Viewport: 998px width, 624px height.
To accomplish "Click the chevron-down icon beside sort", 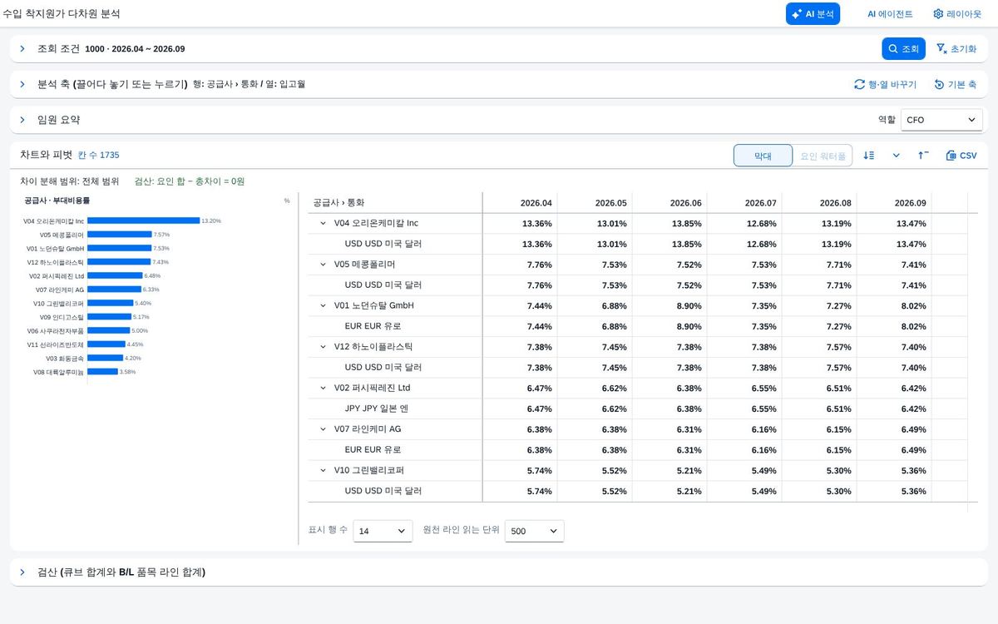I will point(897,156).
